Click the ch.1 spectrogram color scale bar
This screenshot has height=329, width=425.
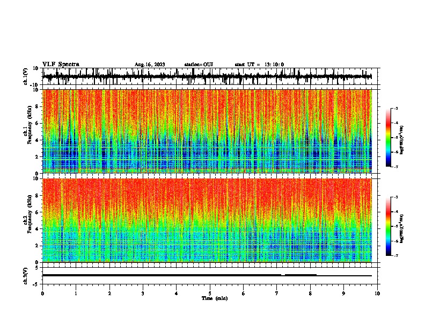pyautogui.click(x=389, y=138)
